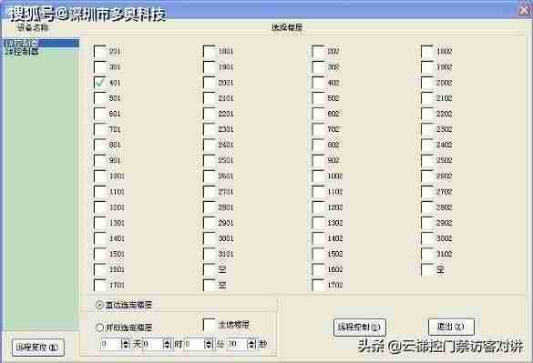Select the 1302 checkbox

coord(318,223)
